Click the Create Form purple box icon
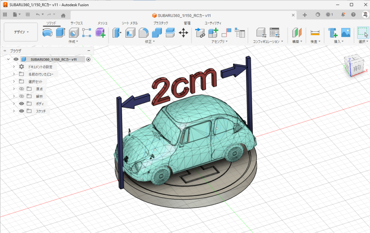Viewport: 370px width, 233px height. [x=100, y=33]
